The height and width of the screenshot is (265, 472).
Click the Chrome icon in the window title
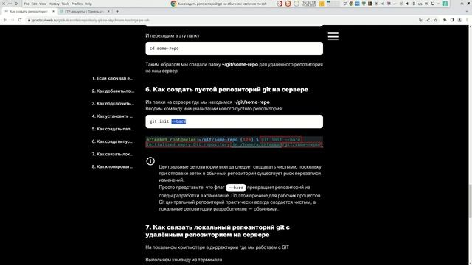pyautogui.click(x=173, y=4)
